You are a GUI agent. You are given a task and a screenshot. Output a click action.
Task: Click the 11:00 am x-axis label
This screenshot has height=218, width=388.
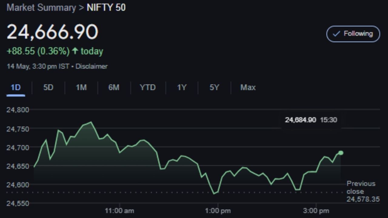coord(119,211)
